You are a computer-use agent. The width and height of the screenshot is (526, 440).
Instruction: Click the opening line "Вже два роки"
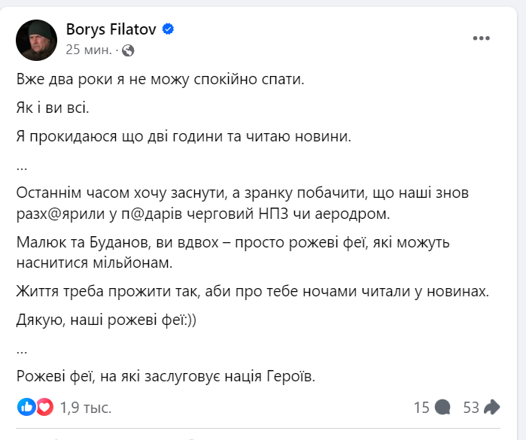tap(160, 80)
